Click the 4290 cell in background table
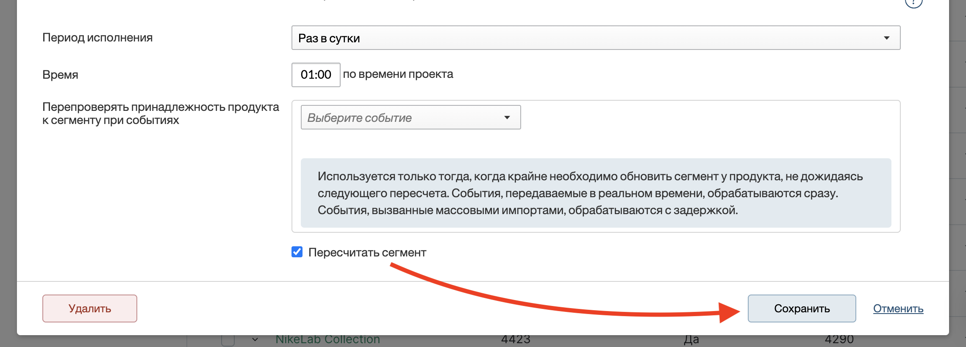The width and height of the screenshot is (966, 347). [839, 340]
